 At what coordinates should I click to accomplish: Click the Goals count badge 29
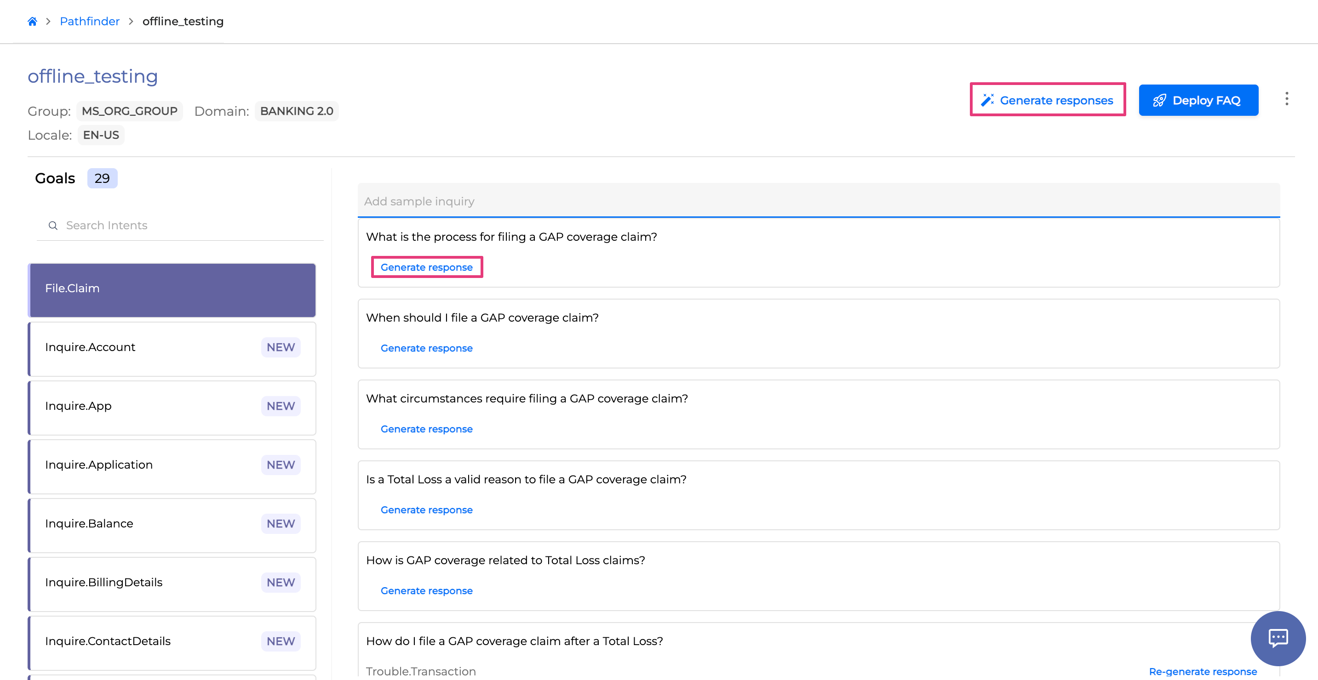click(102, 178)
